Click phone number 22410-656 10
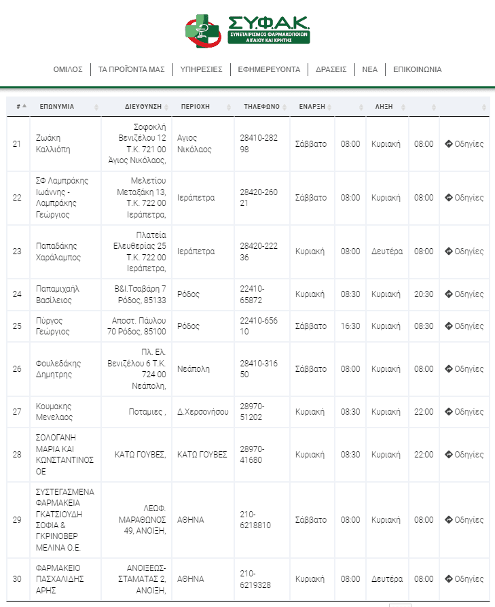 click(259, 326)
